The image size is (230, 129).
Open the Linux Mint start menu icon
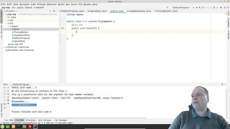coord(3,126)
